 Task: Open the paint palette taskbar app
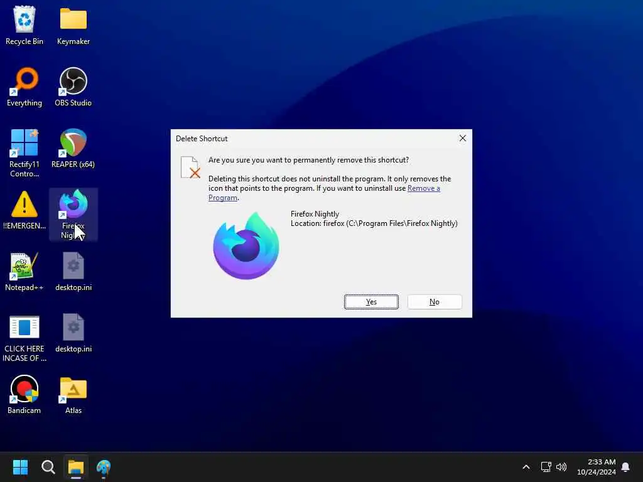pyautogui.click(x=104, y=467)
